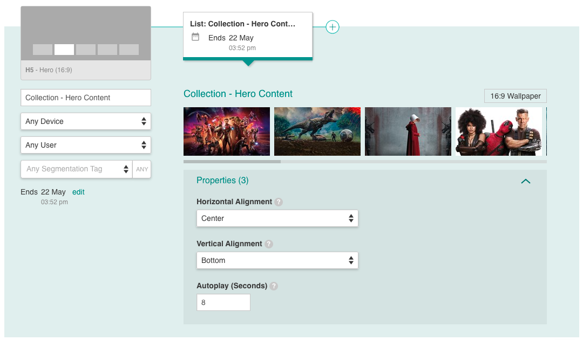Open the Any Segmentation Tag dropdown
The height and width of the screenshot is (340, 583).
[77, 169]
